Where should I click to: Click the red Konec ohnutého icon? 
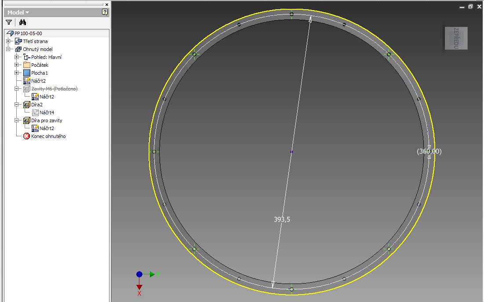(x=26, y=136)
